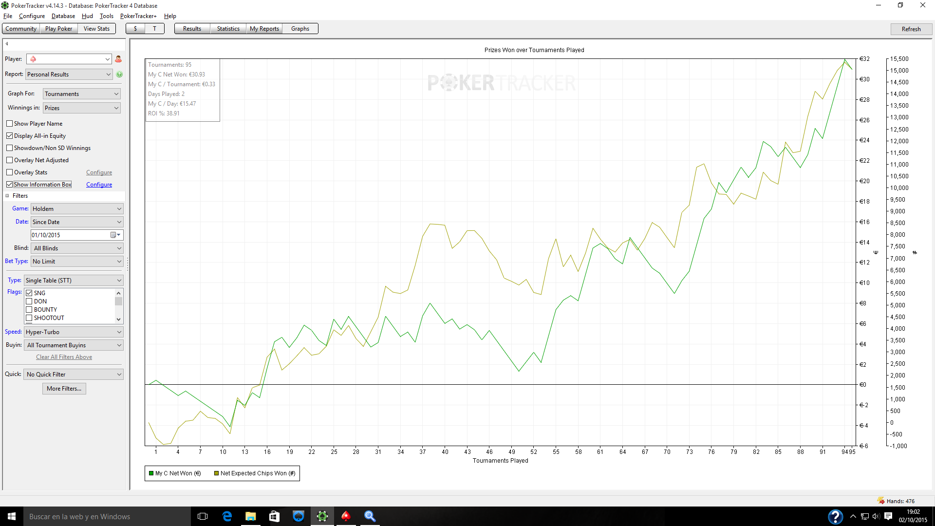The height and width of the screenshot is (526, 935).
Task: Check the SHOOTOUT flag
Action: (x=29, y=318)
